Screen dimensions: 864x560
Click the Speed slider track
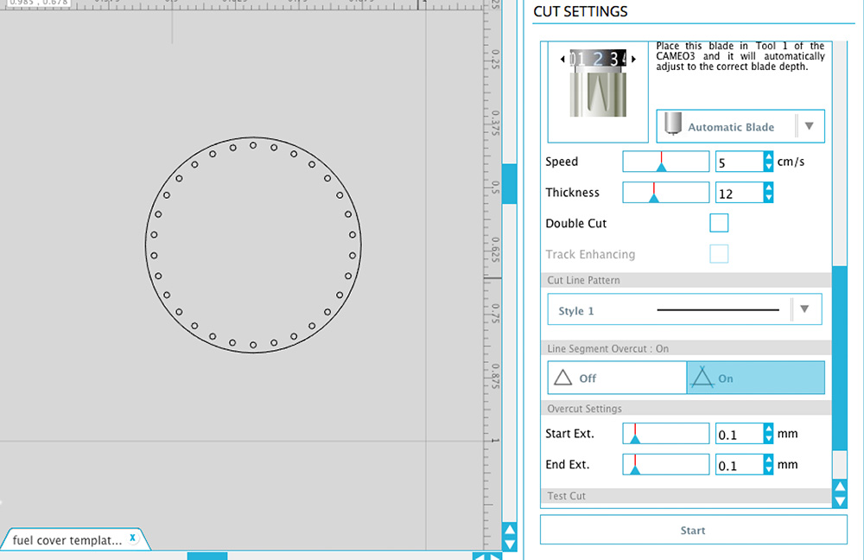[x=666, y=162]
